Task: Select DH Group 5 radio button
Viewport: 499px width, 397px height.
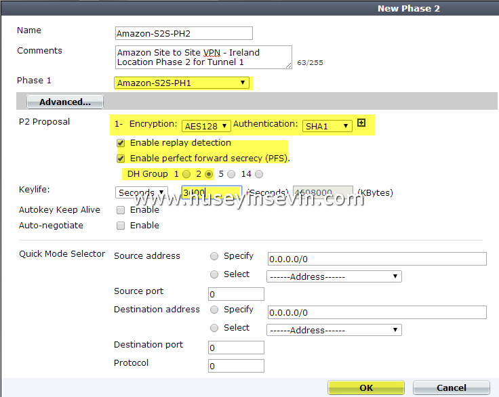Action: pos(231,174)
